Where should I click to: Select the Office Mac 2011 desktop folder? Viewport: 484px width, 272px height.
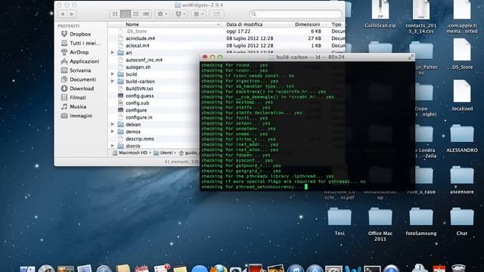[380, 224]
